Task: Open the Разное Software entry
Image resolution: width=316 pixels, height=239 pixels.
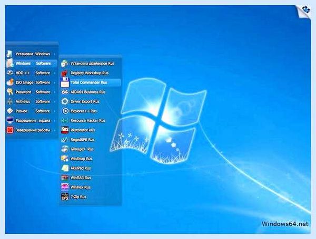Action: 32,111
